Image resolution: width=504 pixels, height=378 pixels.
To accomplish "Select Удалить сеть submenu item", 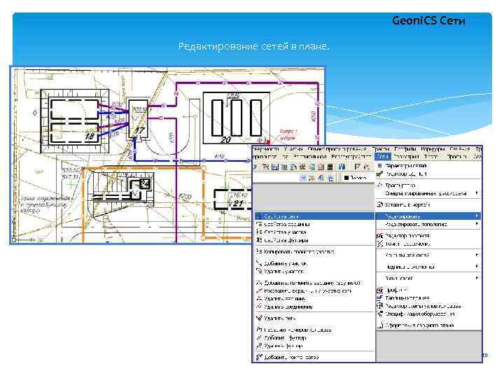I will click(x=279, y=318).
